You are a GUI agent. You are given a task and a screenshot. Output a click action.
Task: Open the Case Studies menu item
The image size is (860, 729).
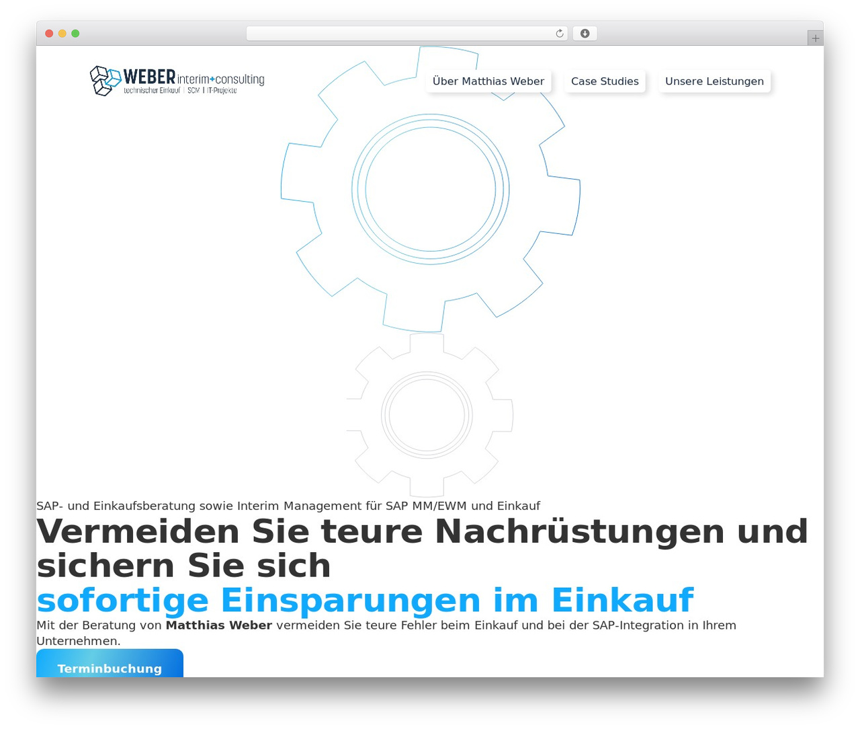pos(605,81)
